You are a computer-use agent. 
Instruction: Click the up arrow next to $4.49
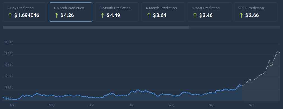[102, 15]
